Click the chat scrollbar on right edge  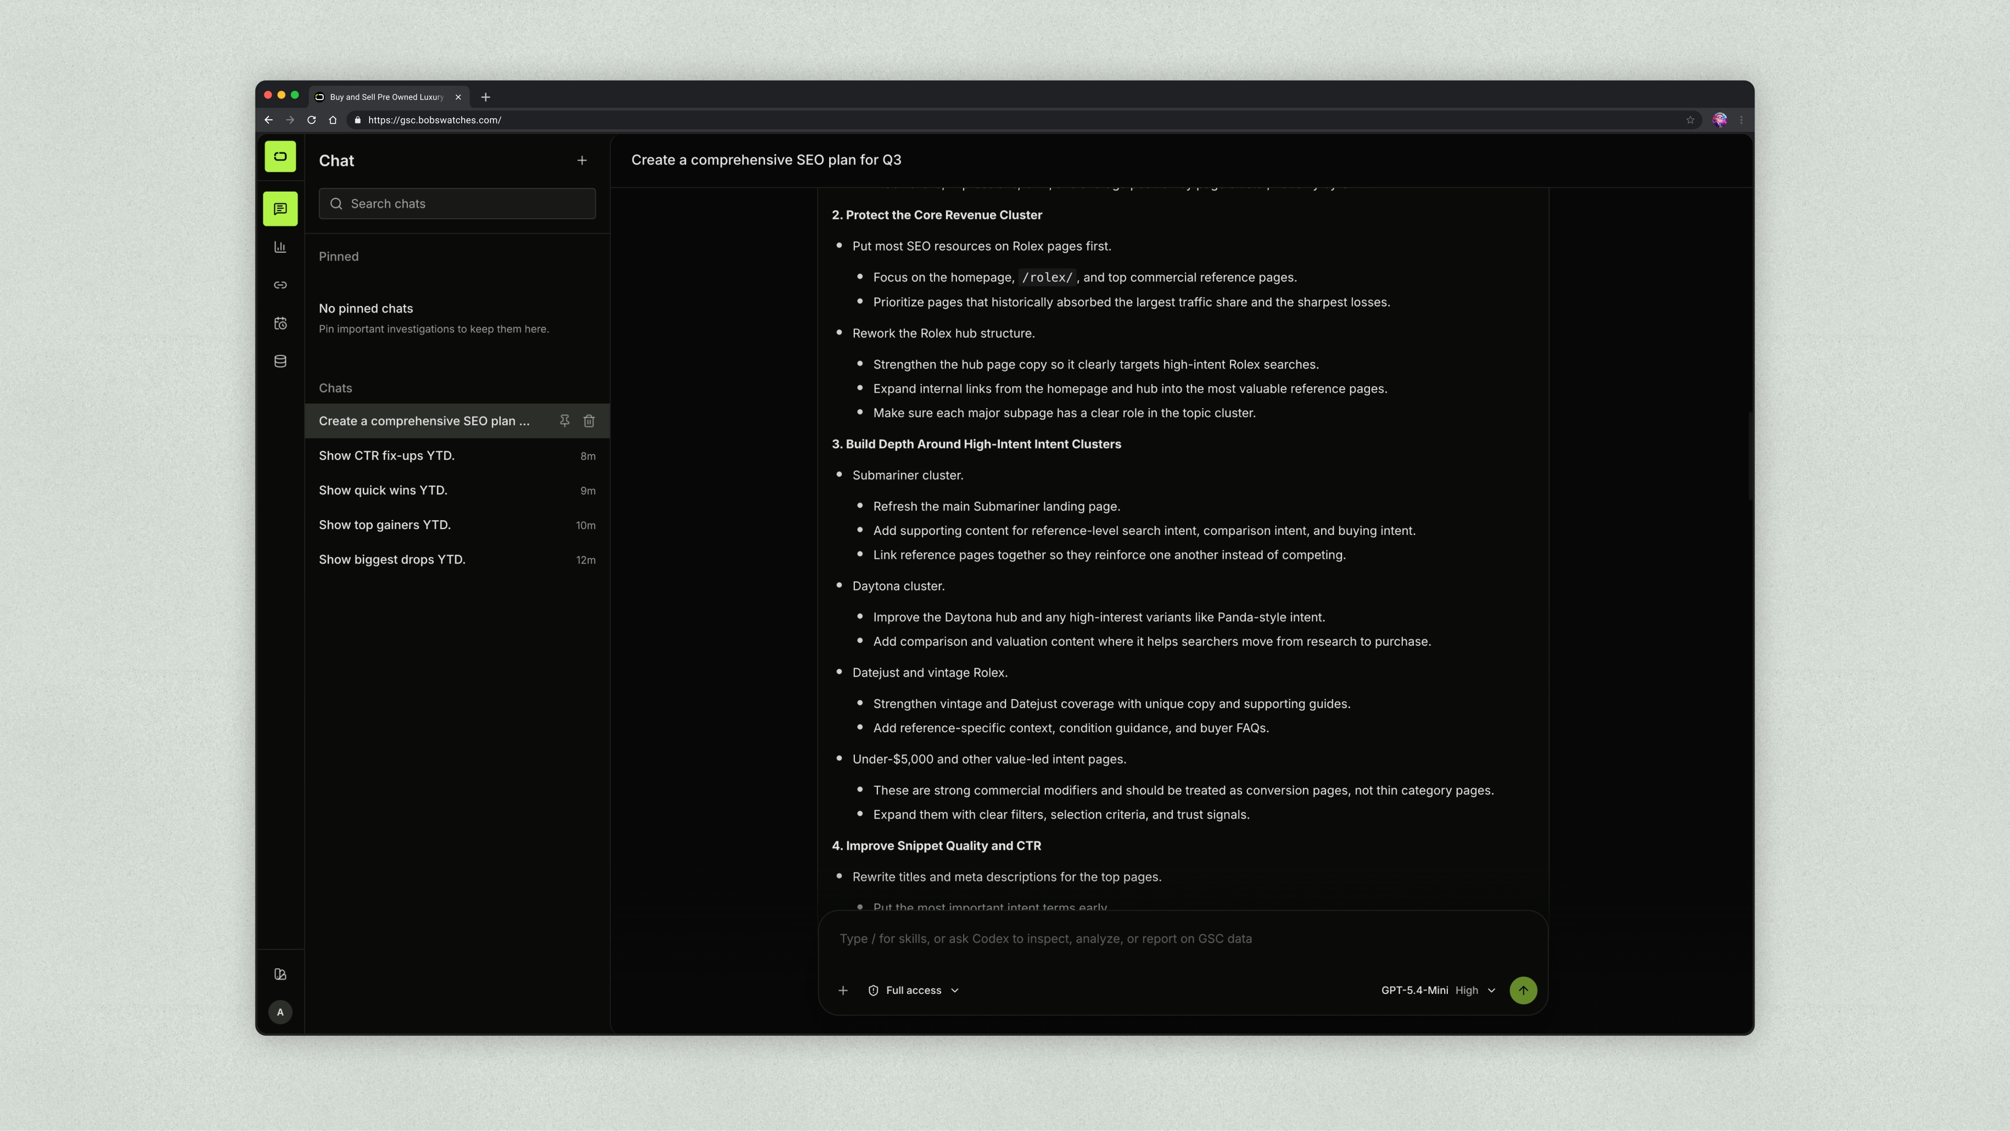coord(1750,457)
